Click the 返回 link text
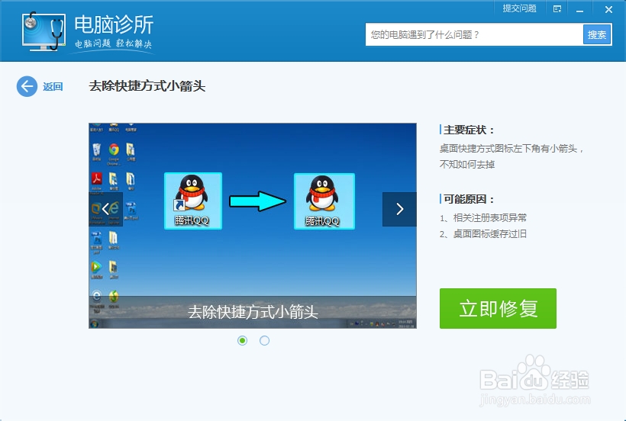The height and width of the screenshot is (421, 626). coord(53,86)
